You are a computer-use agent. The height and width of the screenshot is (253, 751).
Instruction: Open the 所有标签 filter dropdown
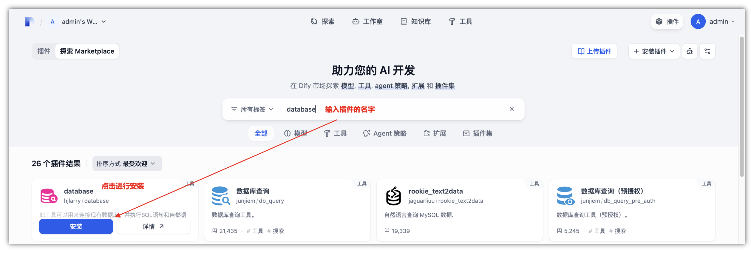(x=252, y=109)
